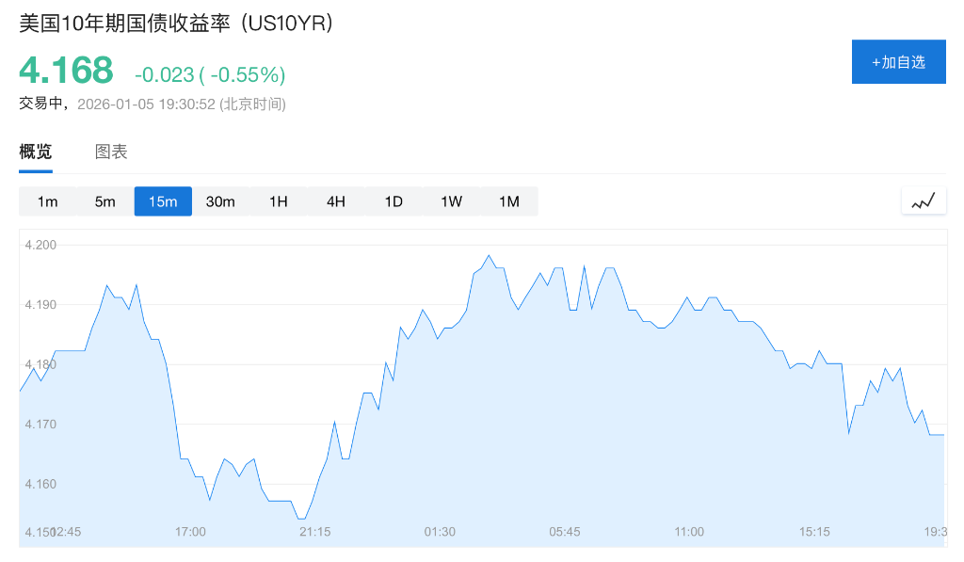Select the 1D chart interval
Viewport: 964px width, 562px height.
(393, 201)
